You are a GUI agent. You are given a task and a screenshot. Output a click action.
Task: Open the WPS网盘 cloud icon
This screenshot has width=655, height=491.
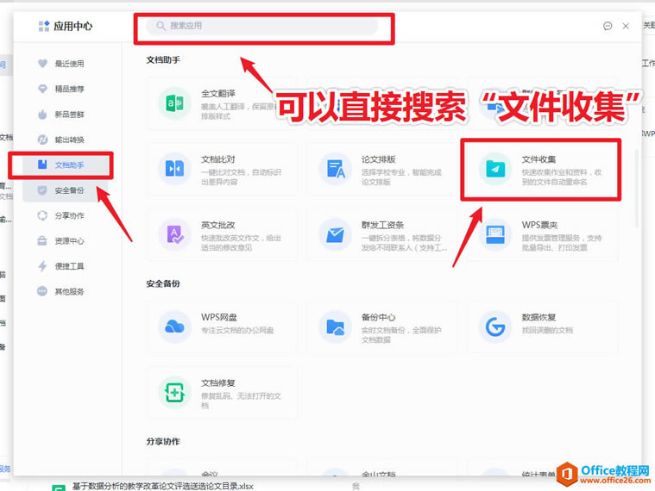tap(174, 326)
